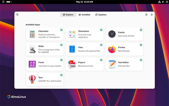Click the Characters app icon
The image size is (169, 106).
click(72, 34)
